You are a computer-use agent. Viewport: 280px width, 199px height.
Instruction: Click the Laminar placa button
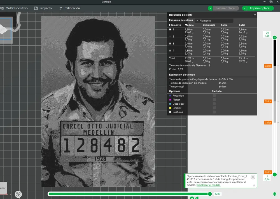[x=226, y=8]
